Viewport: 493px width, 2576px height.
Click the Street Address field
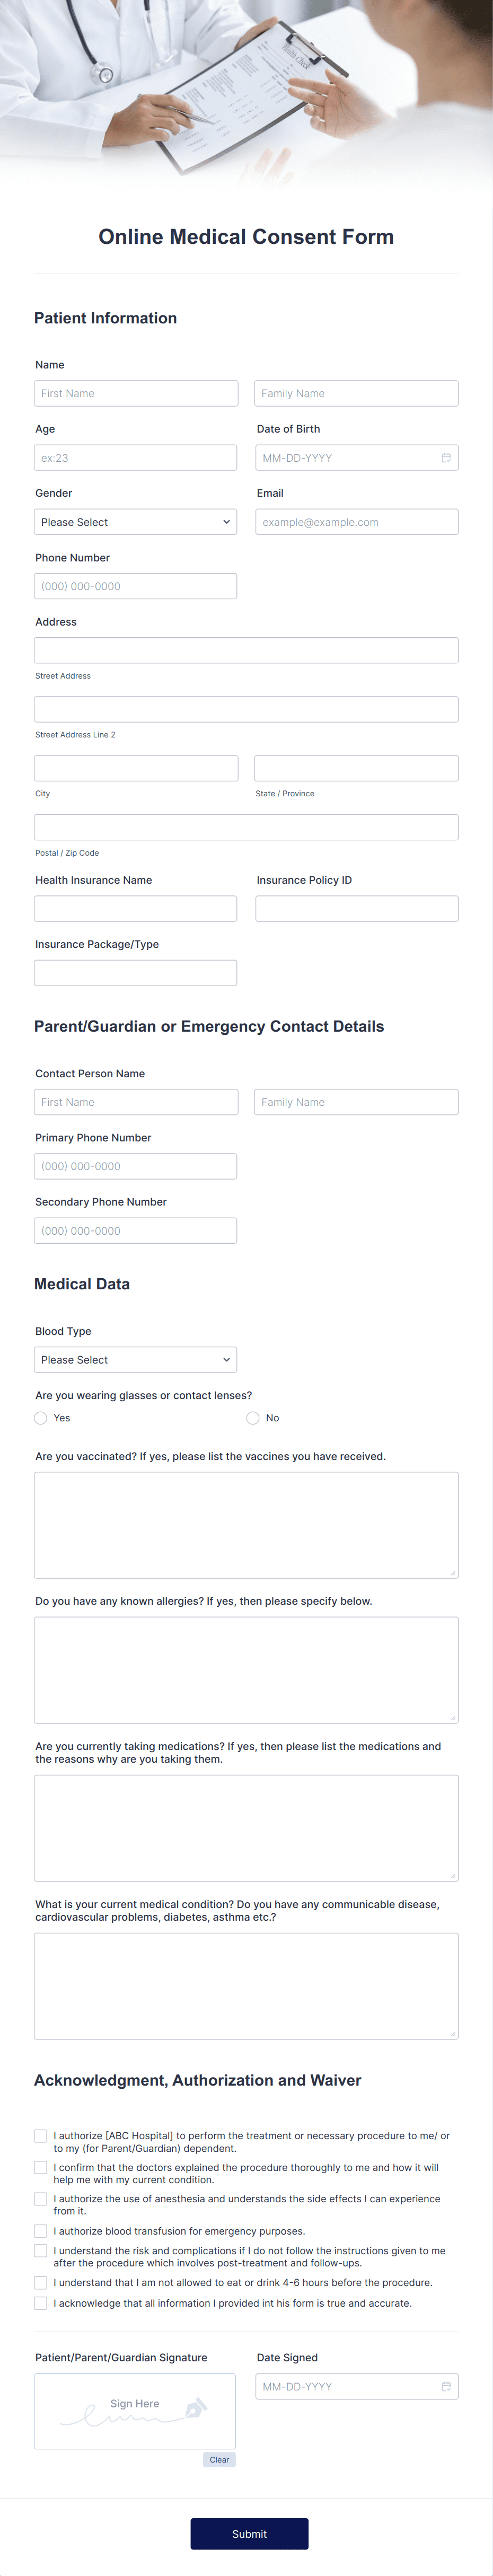pos(246,651)
